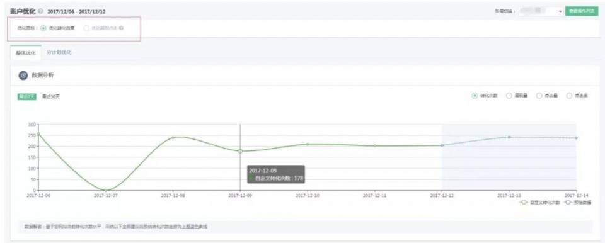
Task: Click the green button at top right
Action: point(582,11)
